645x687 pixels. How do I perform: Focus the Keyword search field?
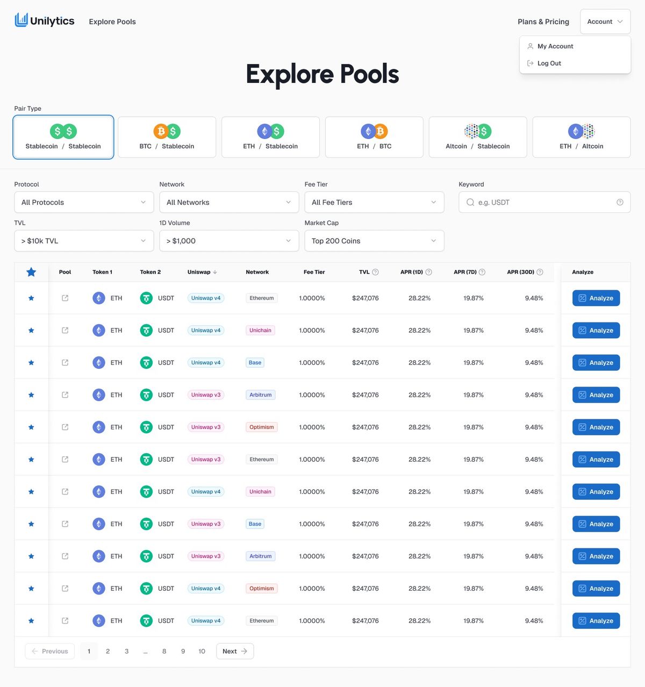[x=544, y=202]
